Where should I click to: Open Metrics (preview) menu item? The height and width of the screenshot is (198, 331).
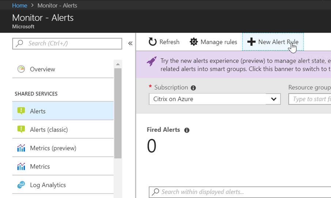tap(63, 148)
